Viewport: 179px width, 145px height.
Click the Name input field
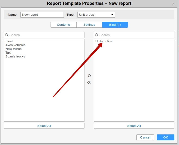tap(42, 15)
